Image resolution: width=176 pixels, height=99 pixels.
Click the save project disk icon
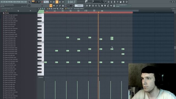(x=120, y=2)
